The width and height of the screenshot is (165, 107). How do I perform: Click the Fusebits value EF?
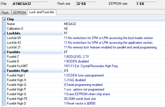(66, 52)
